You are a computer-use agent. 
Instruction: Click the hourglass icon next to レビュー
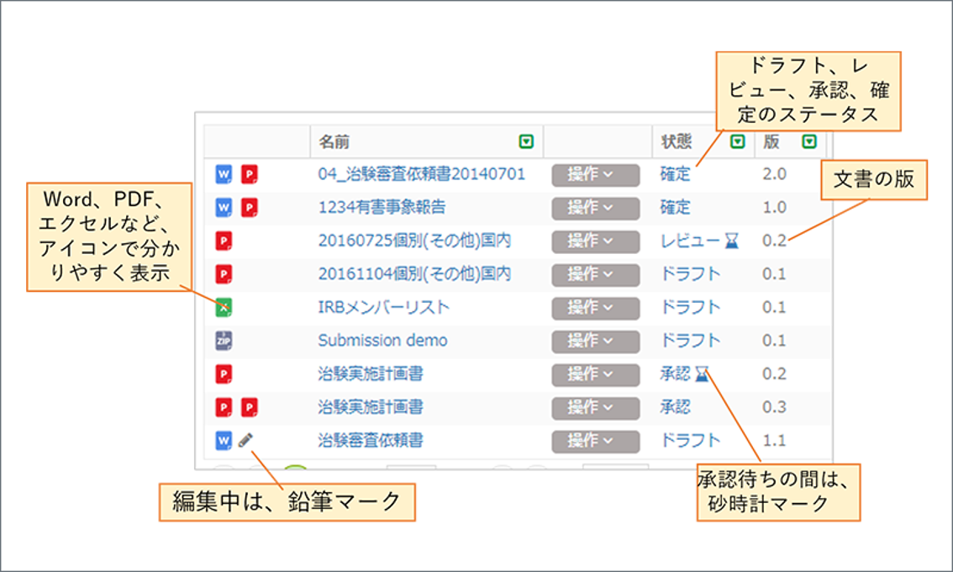(734, 241)
